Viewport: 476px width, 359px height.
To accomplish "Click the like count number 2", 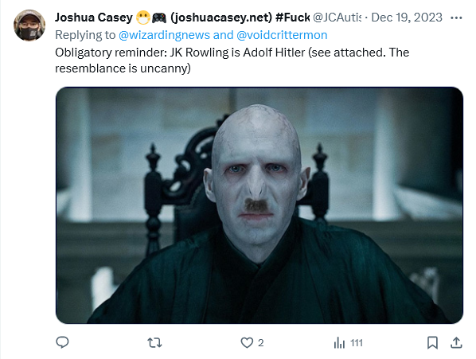I will pos(261,343).
